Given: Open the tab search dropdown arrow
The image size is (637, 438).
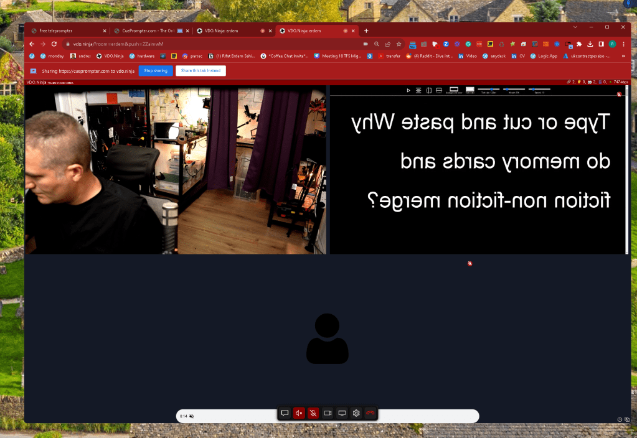Looking at the screenshot, I should [x=575, y=27].
